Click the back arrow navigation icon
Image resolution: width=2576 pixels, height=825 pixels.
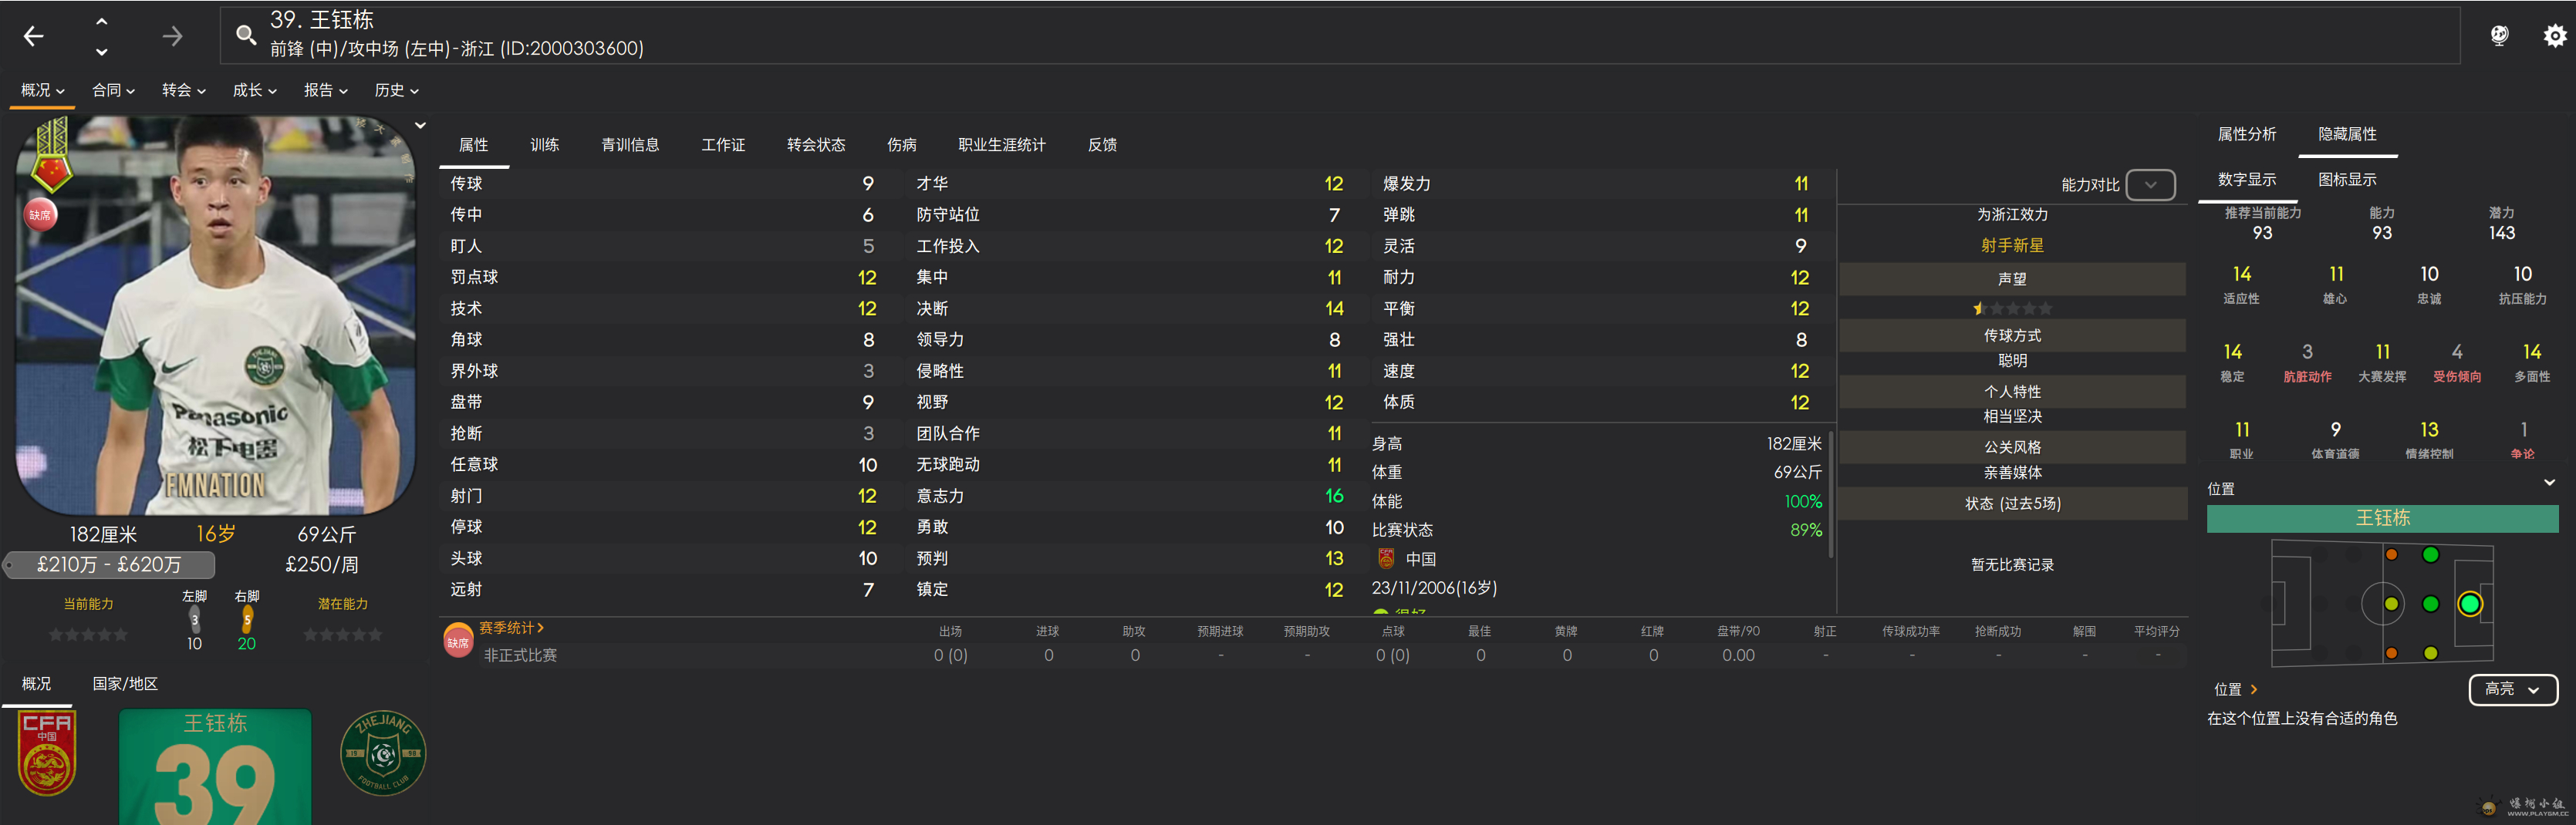tap(34, 37)
